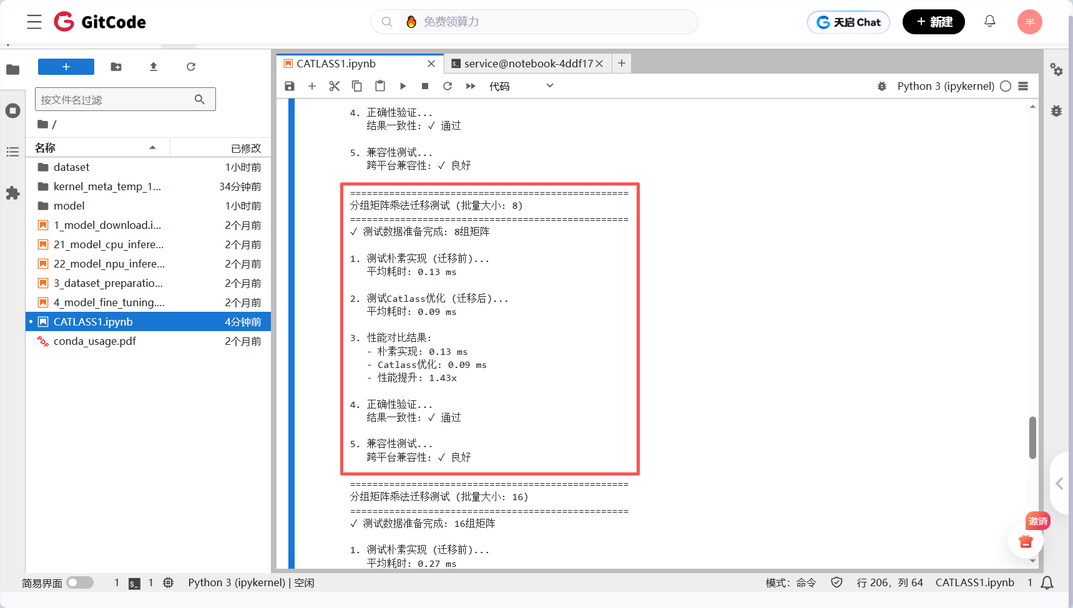Open the GitCode hamburger menu
The image size is (1073, 608).
(x=34, y=22)
